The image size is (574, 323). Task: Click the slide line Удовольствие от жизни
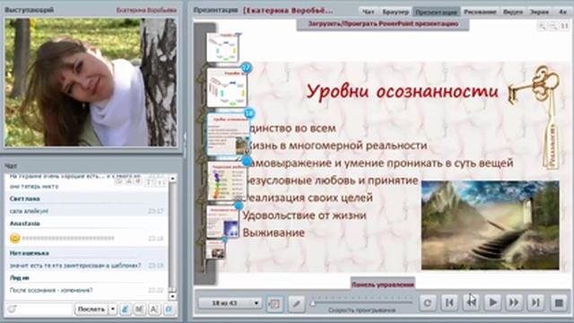pos(304,215)
